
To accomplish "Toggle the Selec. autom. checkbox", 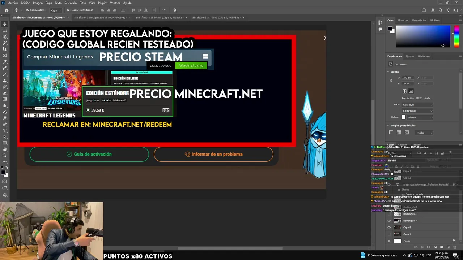I will (27, 10).
